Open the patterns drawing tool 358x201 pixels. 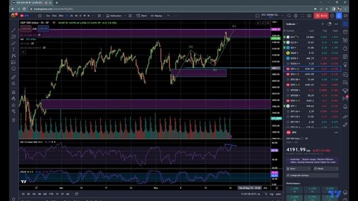point(13,56)
